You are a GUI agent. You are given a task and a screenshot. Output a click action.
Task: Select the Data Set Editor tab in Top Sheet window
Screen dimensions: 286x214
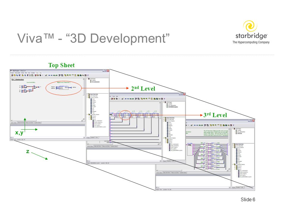click(x=21, y=123)
